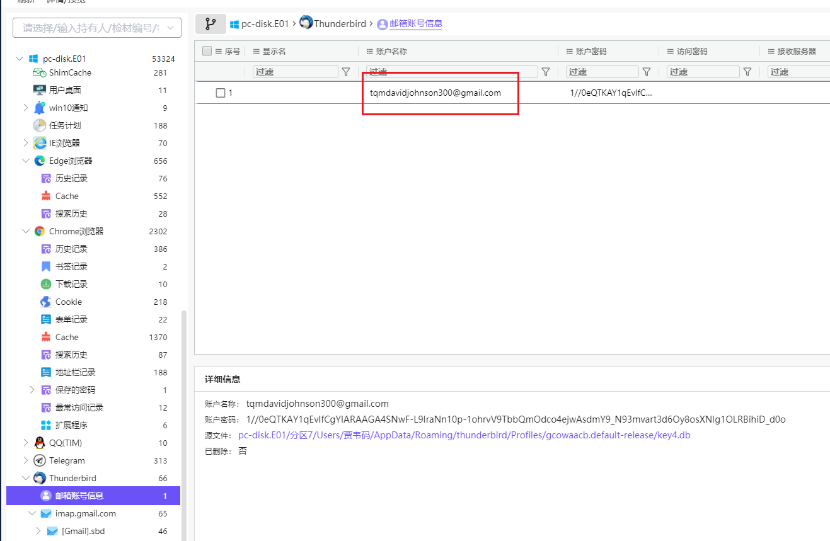Click the funnel icon for the 账户名称 filter

click(x=546, y=72)
